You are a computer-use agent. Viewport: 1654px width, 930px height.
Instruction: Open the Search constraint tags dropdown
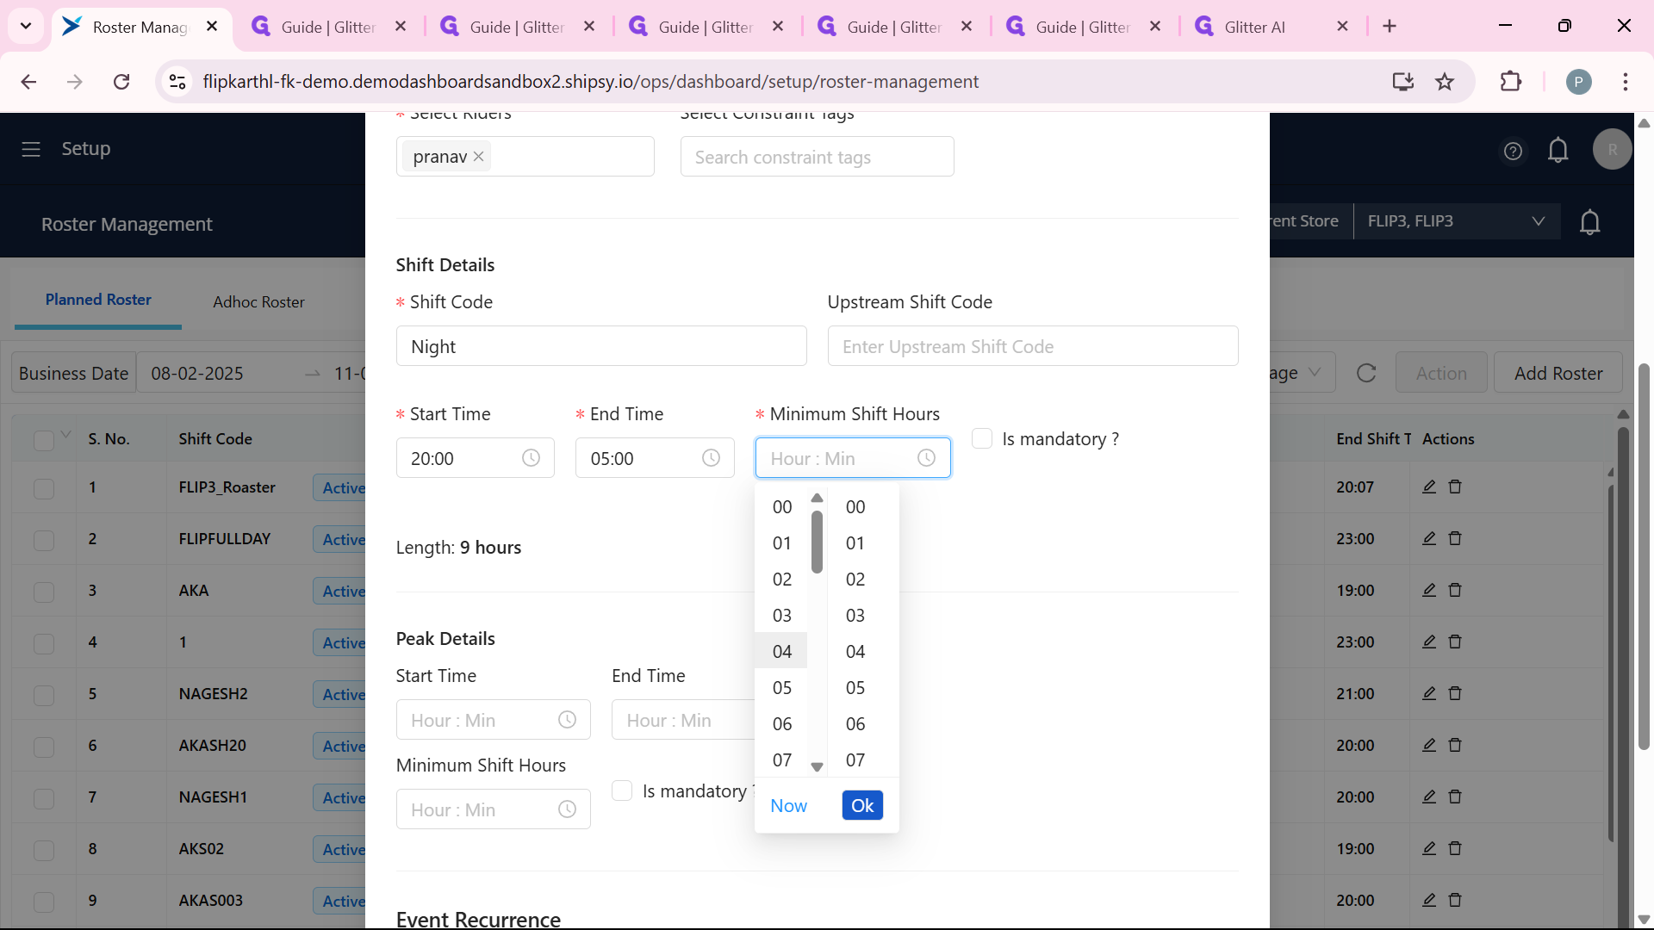point(817,157)
